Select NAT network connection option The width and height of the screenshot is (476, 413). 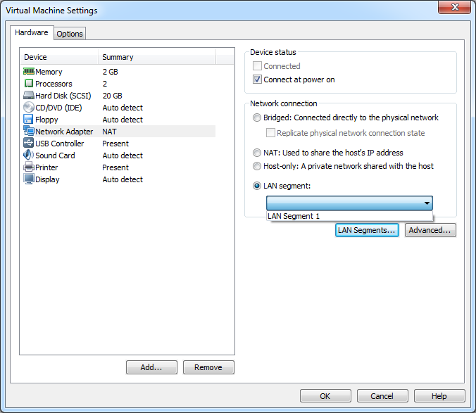click(257, 153)
